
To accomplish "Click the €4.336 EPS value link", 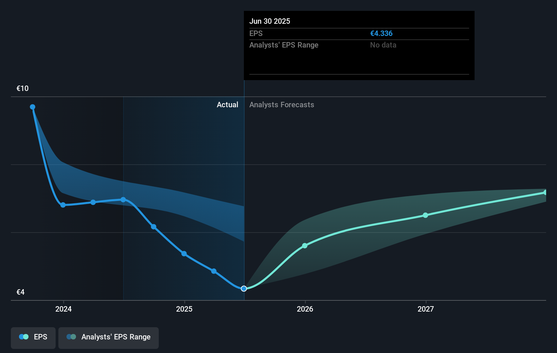I will coord(381,33).
